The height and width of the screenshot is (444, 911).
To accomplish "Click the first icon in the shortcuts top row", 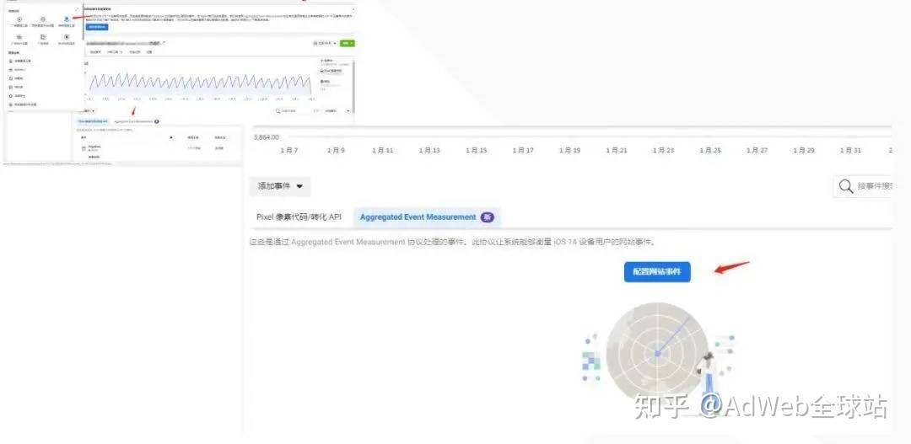I will pos(19,18).
